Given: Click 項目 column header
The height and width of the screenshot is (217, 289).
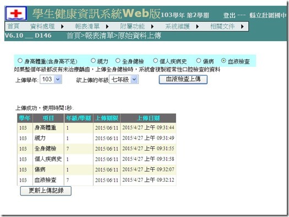Looking at the screenshot, I should 48,118.
